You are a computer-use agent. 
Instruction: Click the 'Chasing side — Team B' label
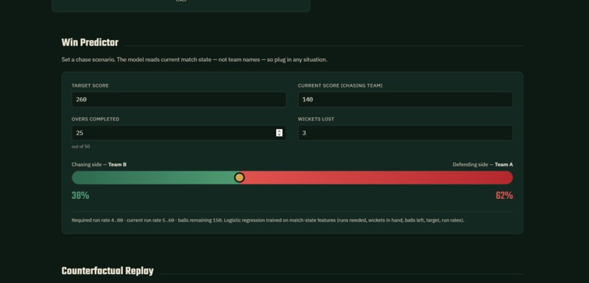(99, 165)
